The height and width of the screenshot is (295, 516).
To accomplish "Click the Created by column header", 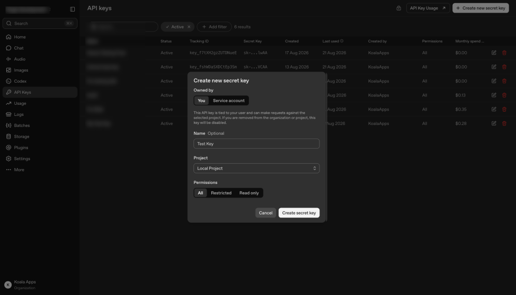I will pos(377,41).
